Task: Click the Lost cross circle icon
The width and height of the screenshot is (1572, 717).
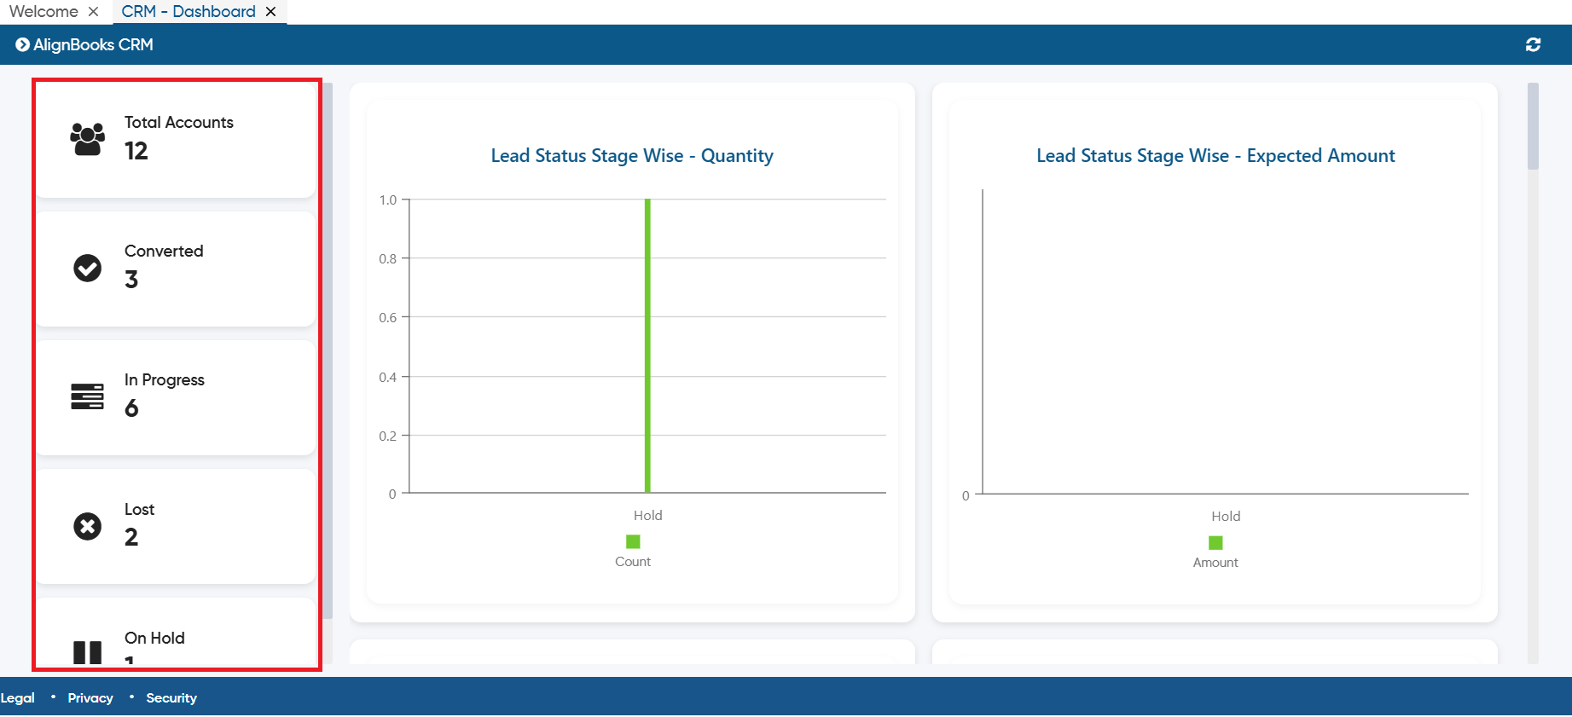Action: point(87,526)
